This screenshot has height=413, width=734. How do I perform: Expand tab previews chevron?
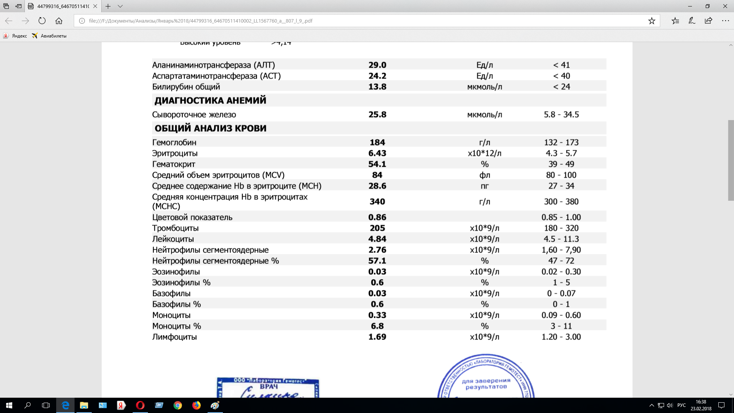[x=120, y=6]
